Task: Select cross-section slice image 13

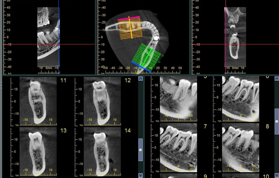Action: pos(38,151)
